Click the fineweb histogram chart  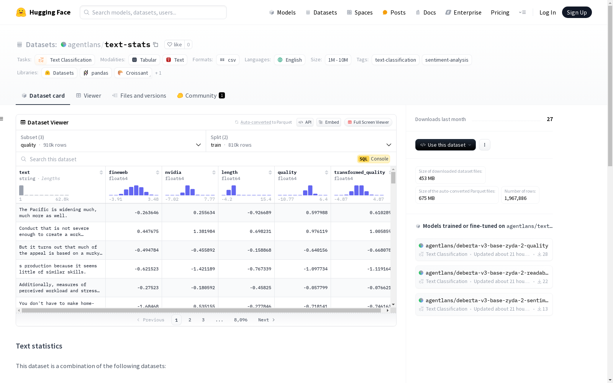click(x=134, y=190)
